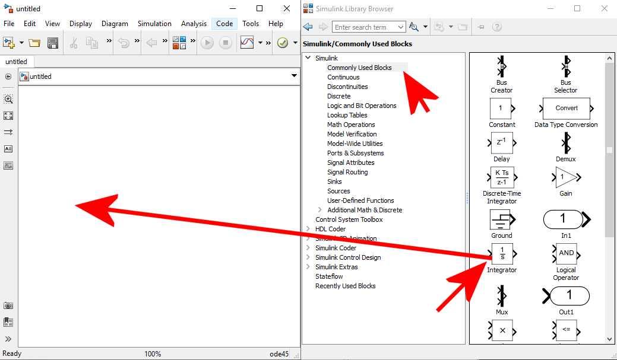Open the Model Advisor dropdown arrow
The width and height of the screenshot is (617, 360).
(295, 43)
